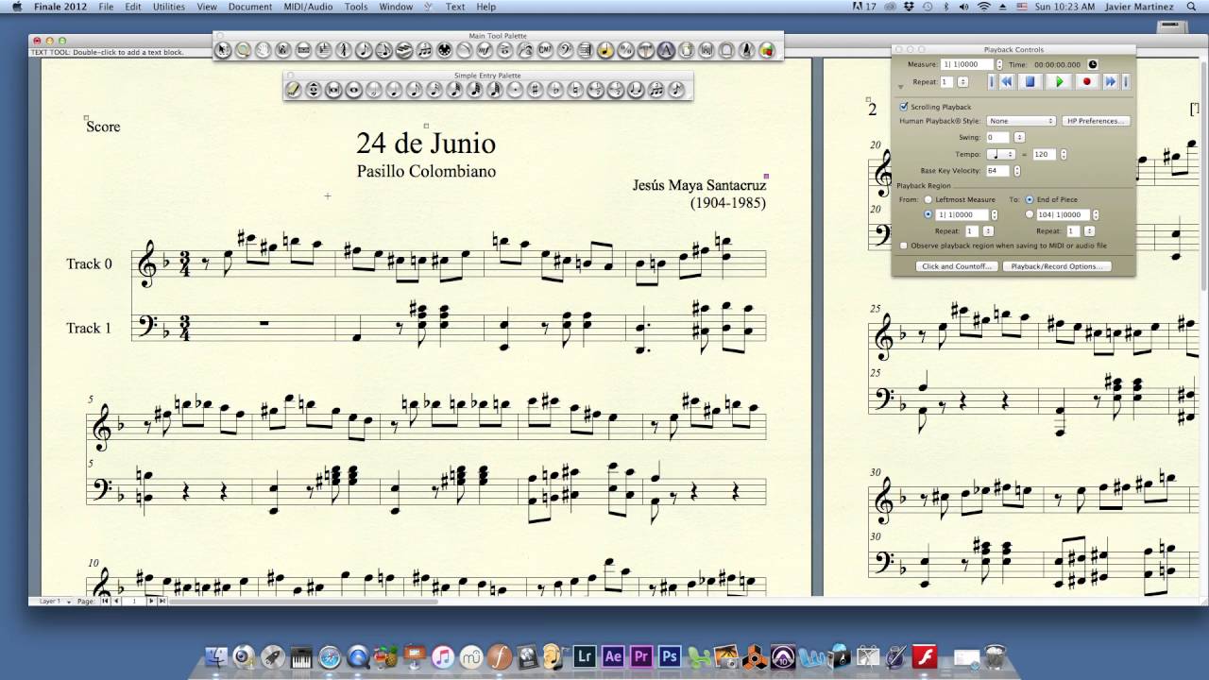Viewport: 1209px width, 680px height.
Task: Click the Base Key Velocity field showing 64
Action: click(x=997, y=171)
